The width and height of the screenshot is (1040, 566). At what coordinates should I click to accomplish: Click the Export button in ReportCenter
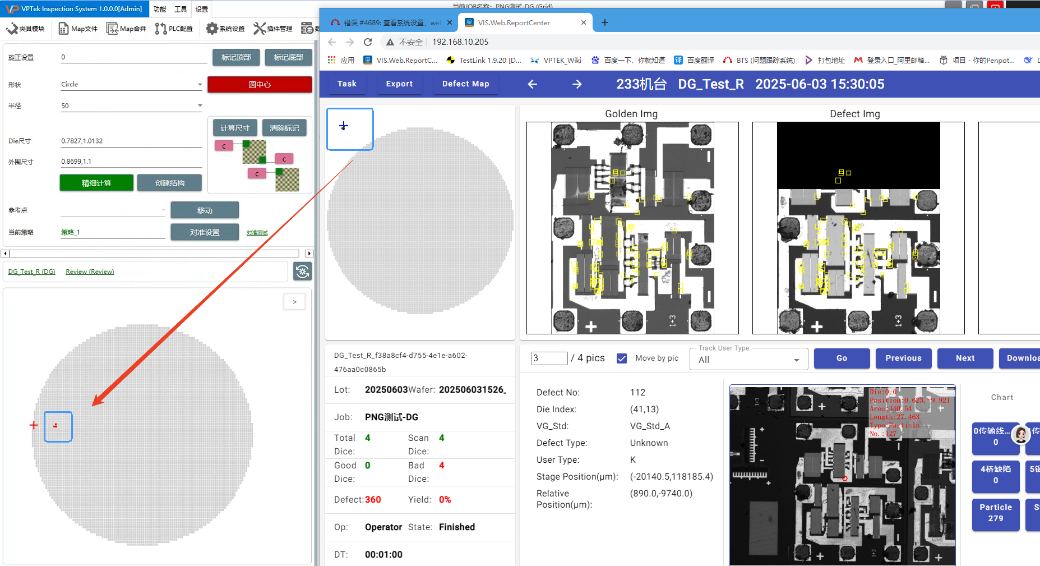[399, 84]
